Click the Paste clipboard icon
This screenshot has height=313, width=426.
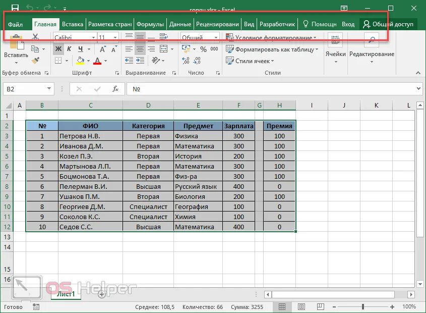[x=17, y=41]
